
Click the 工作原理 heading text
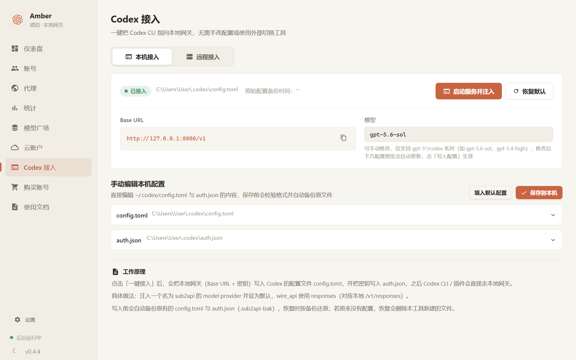(x=134, y=272)
